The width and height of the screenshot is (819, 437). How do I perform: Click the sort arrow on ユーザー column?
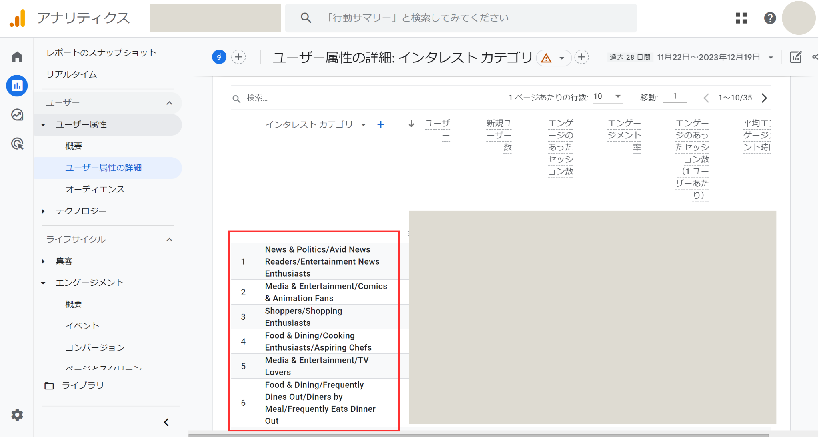tap(411, 124)
